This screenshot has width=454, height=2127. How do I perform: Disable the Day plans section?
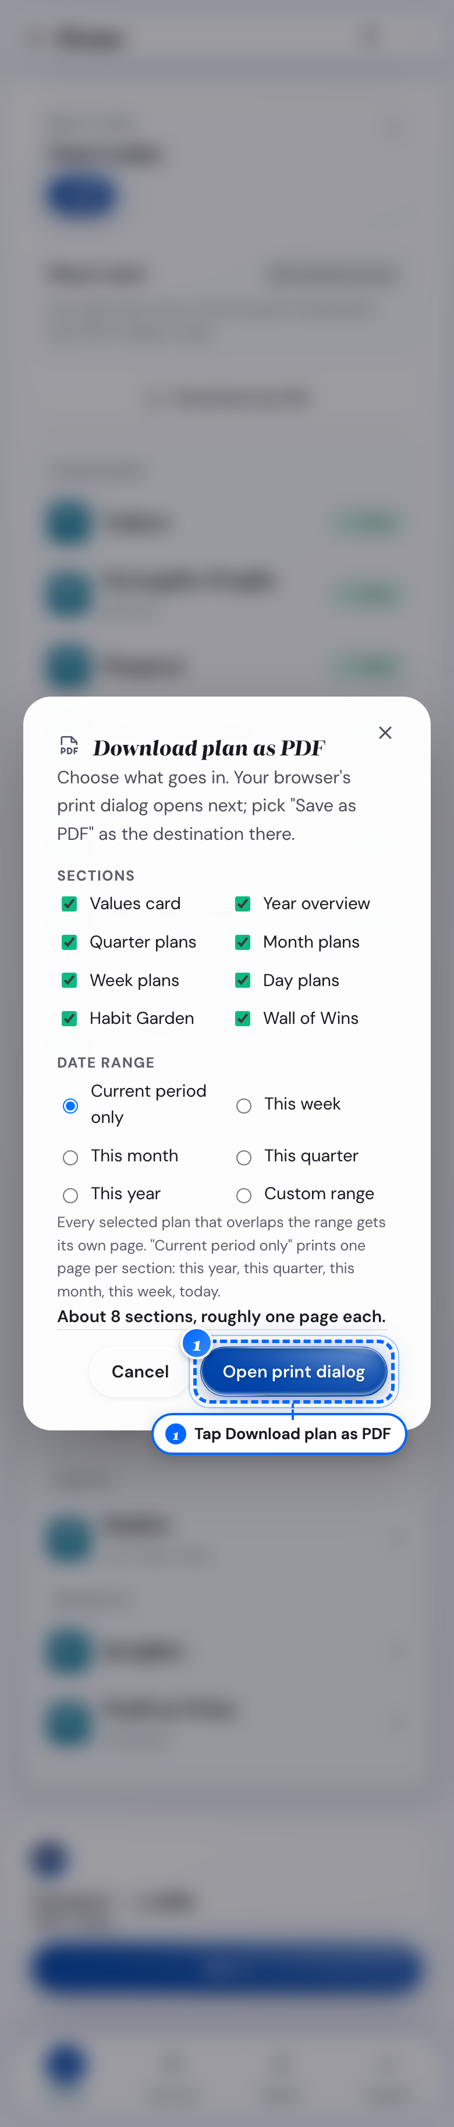[243, 980]
